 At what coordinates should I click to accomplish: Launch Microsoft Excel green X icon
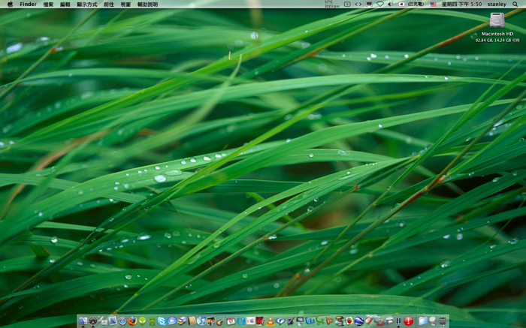pyautogui.click(x=319, y=321)
